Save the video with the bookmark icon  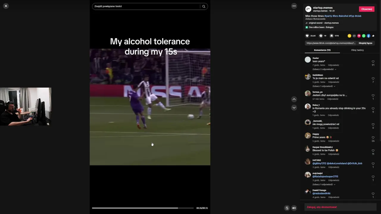(331, 36)
